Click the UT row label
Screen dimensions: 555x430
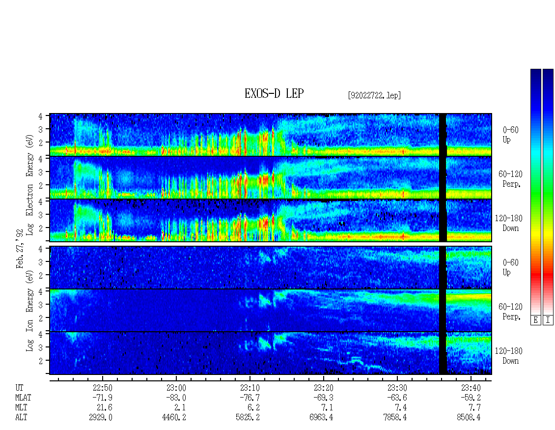19,388
